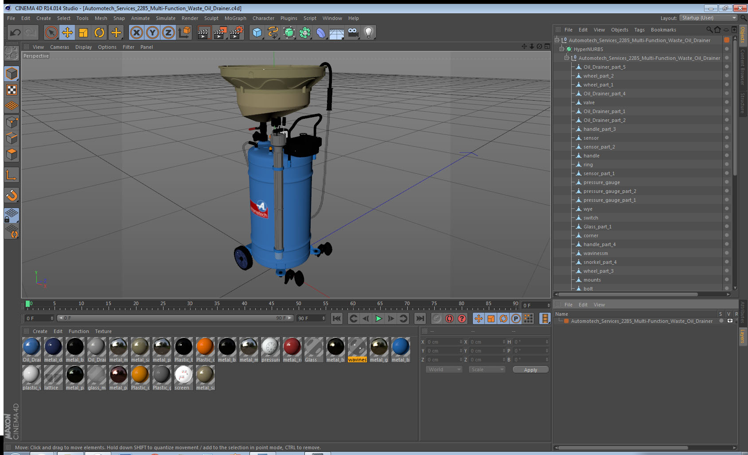Open Object Manager Tags menu
The height and width of the screenshot is (455, 748).
point(639,30)
